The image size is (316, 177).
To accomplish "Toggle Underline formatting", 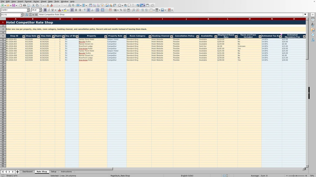I will click(52, 10).
